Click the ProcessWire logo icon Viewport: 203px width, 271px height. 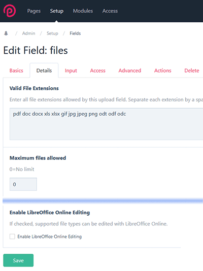pyautogui.click(x=10, y=11)
